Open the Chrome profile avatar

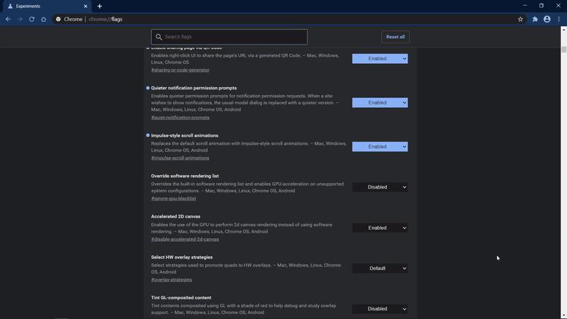click(x=547, y=19)
